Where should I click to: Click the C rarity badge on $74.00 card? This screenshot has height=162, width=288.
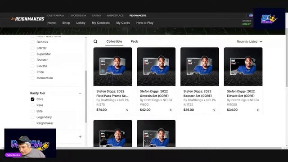pos(127,110)
